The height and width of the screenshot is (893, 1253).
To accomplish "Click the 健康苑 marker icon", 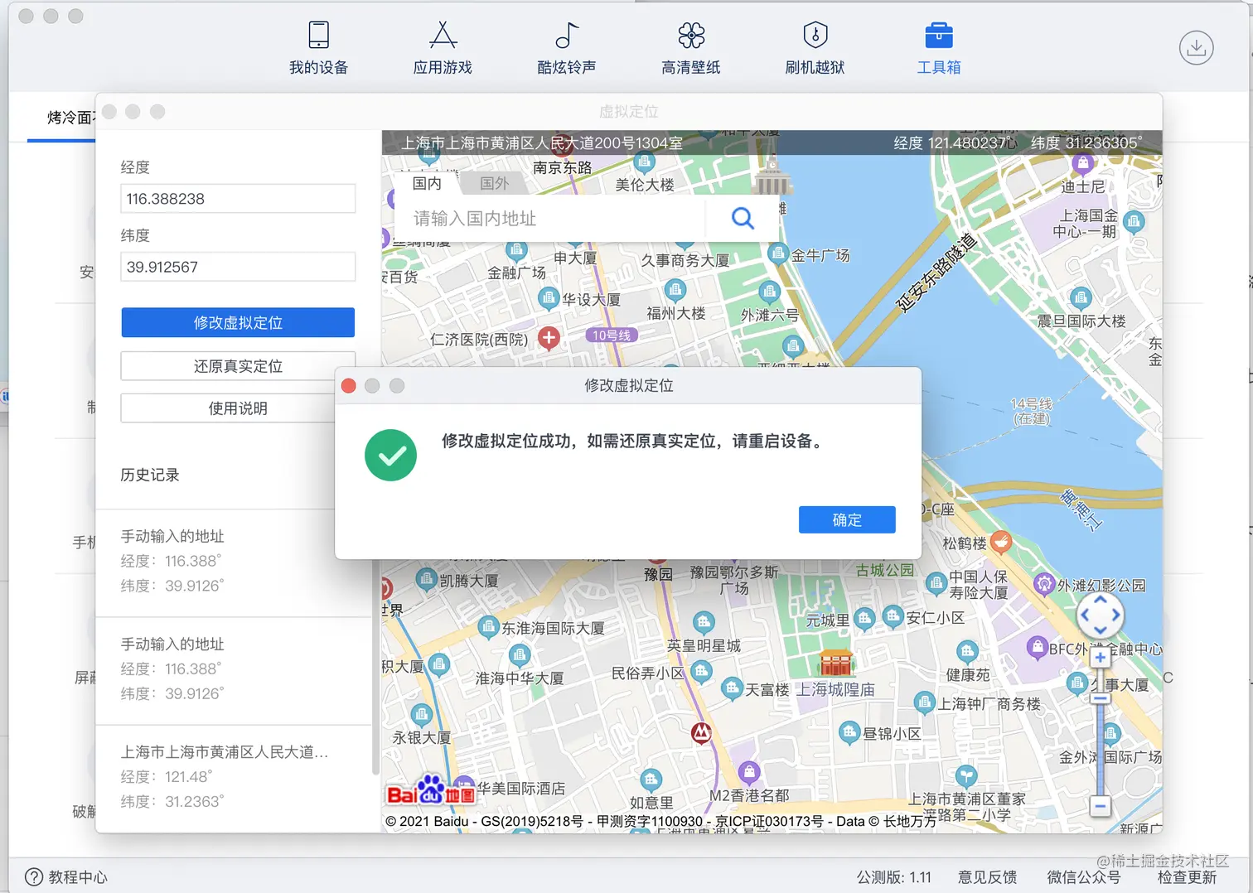I will point(967,651).
